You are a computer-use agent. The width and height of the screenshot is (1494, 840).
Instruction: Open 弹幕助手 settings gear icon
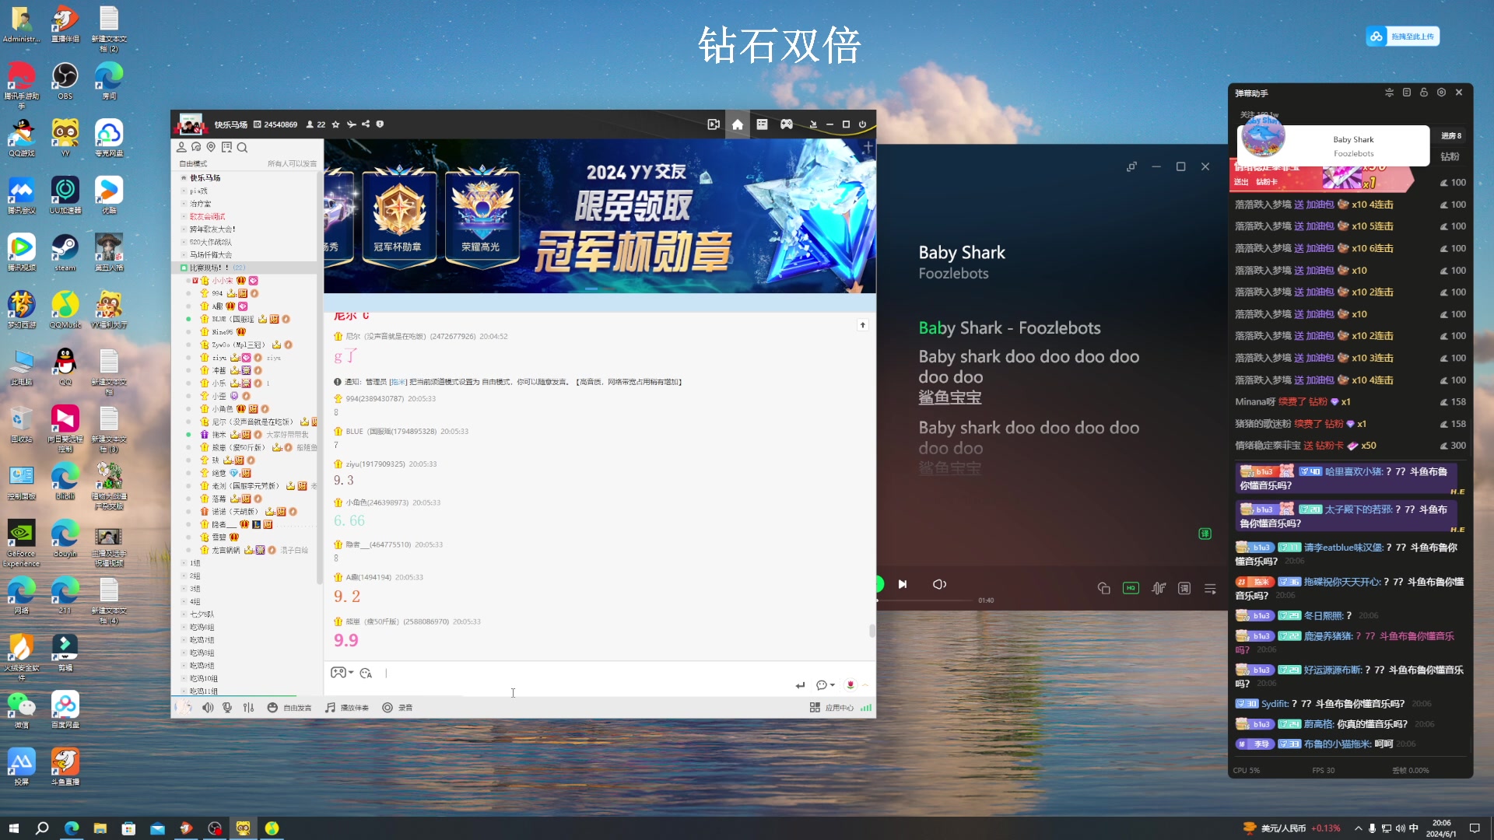[x=1442, y=93]
